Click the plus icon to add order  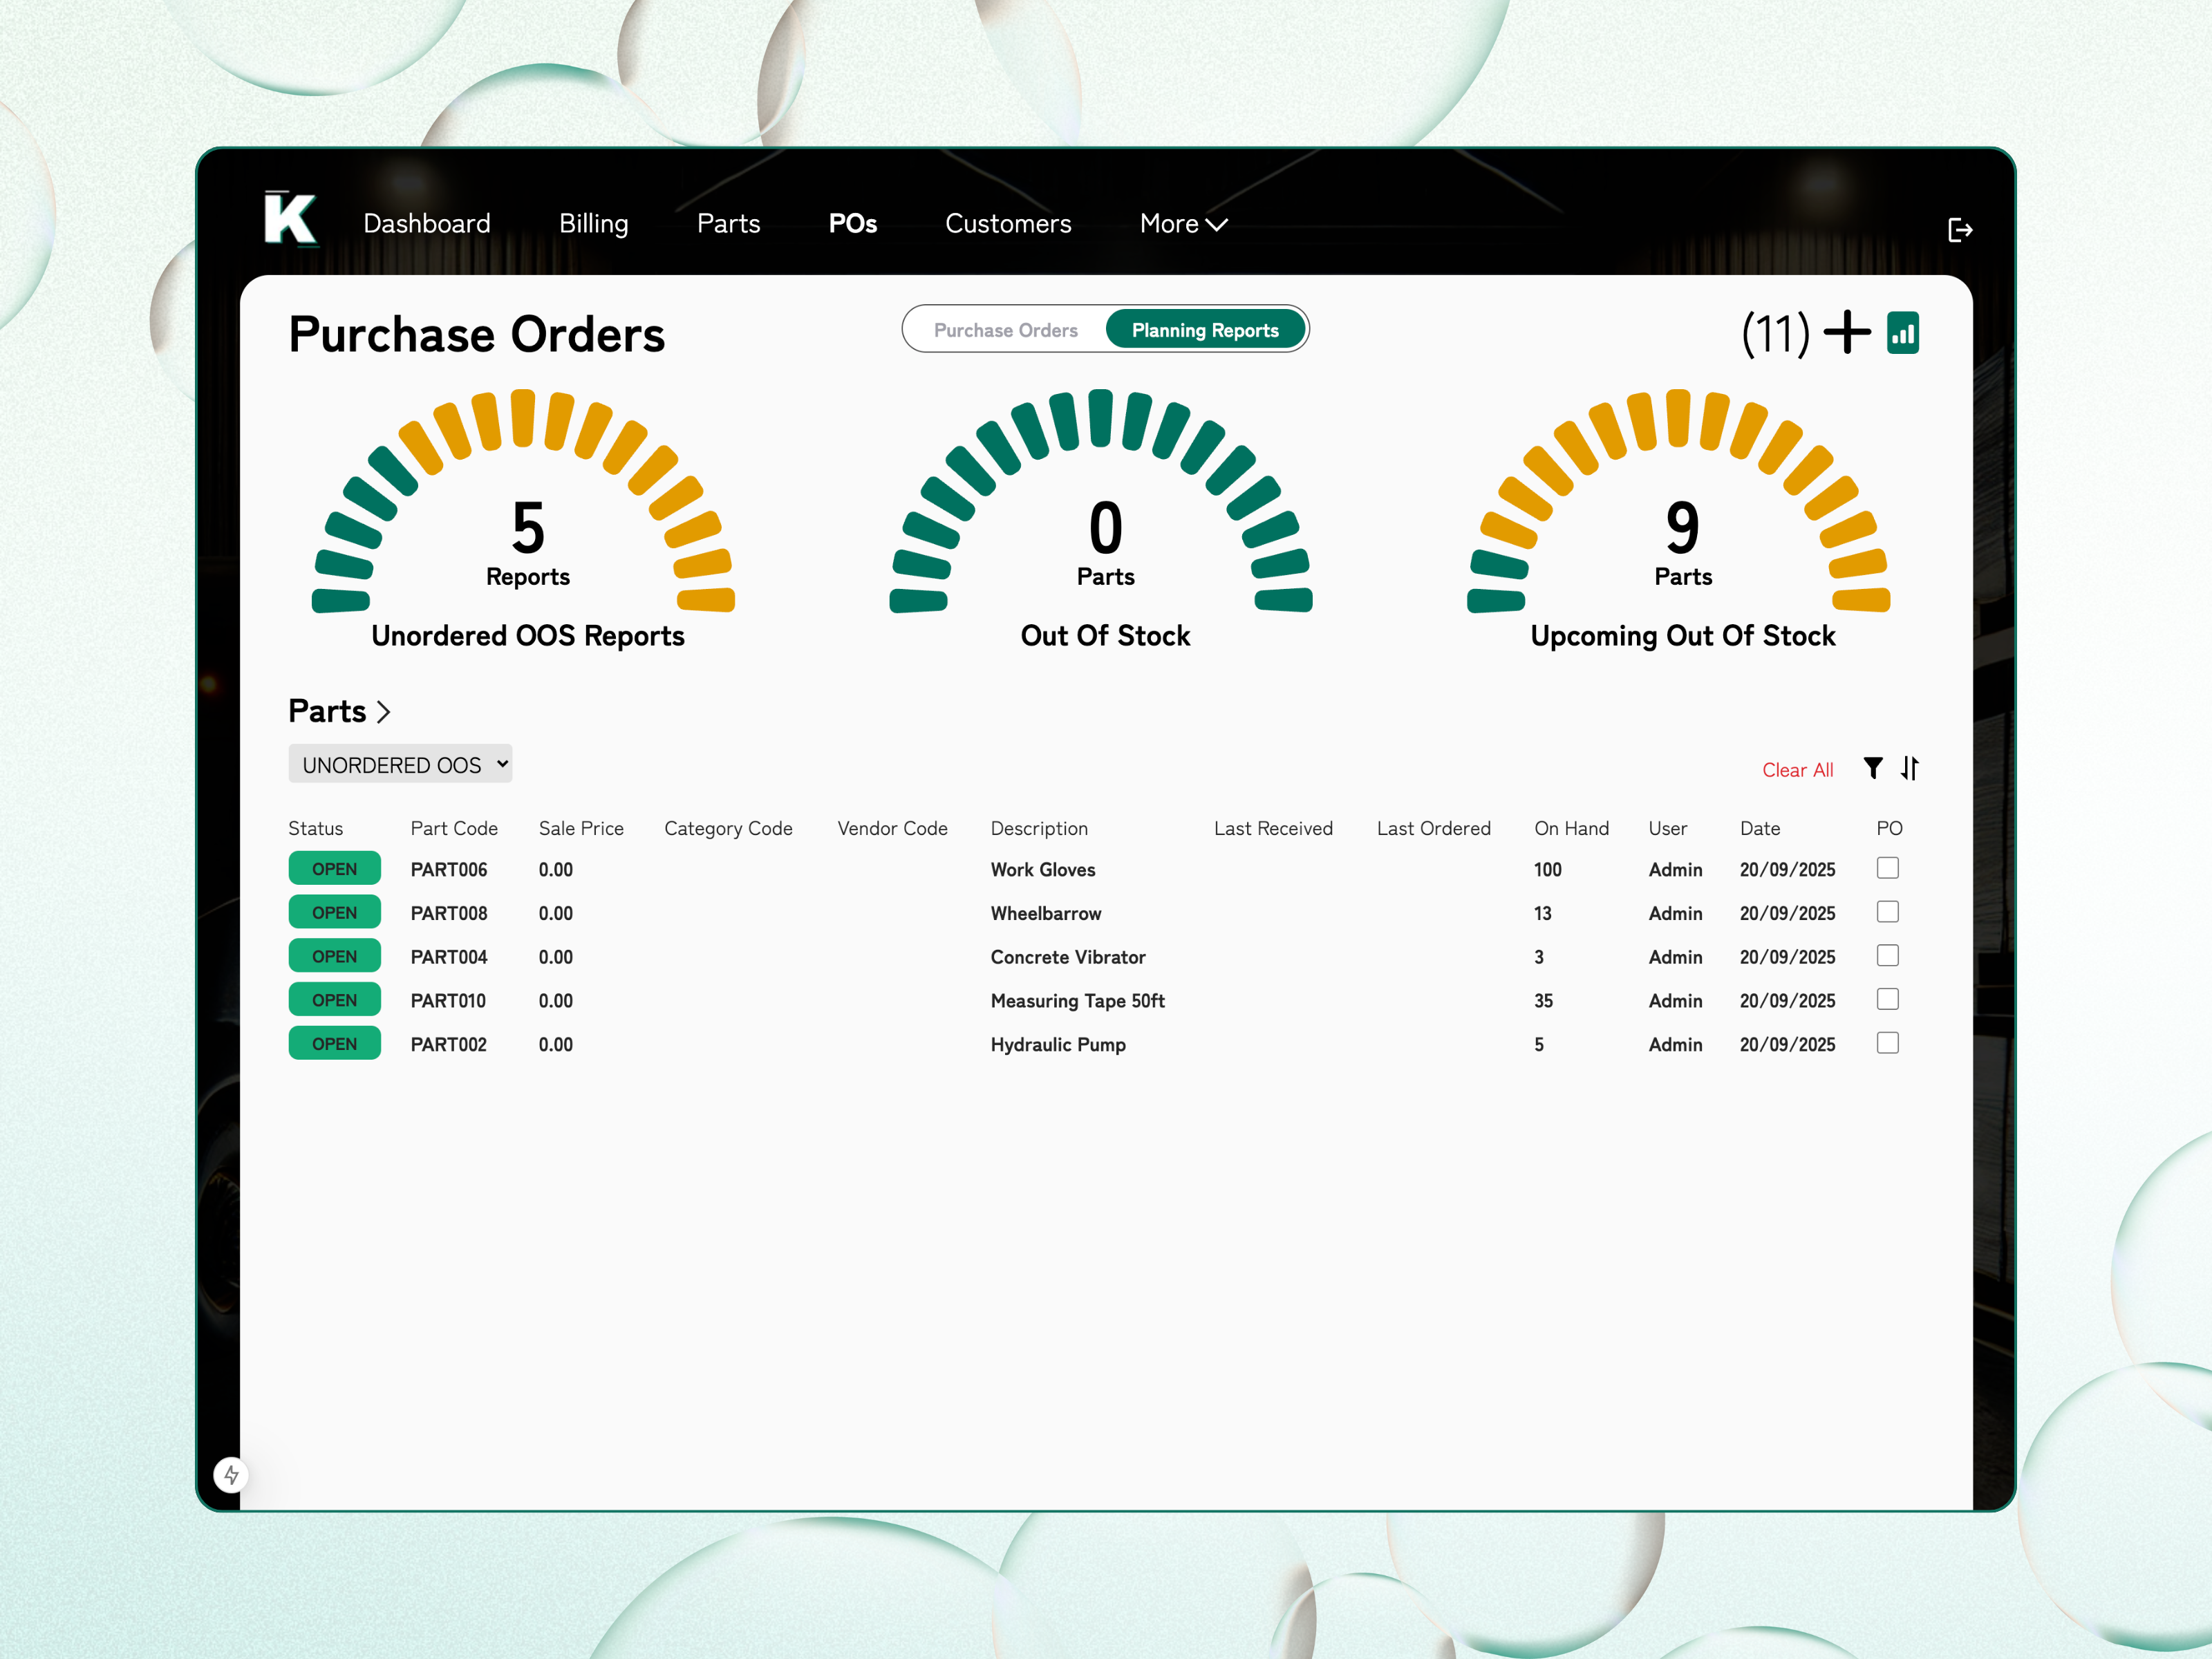pos(1846,332)
